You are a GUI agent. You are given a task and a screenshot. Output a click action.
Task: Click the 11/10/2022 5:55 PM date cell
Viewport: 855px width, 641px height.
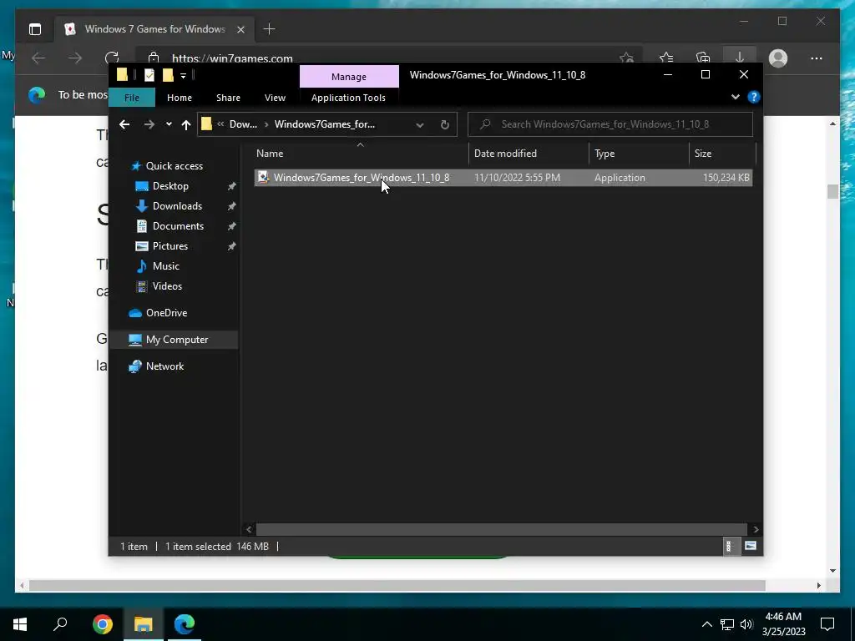pyautogui.click(x=517, y=178)
